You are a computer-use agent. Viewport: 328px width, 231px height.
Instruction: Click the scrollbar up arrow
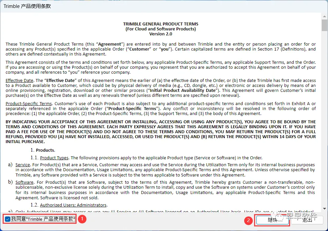point(324,16)
